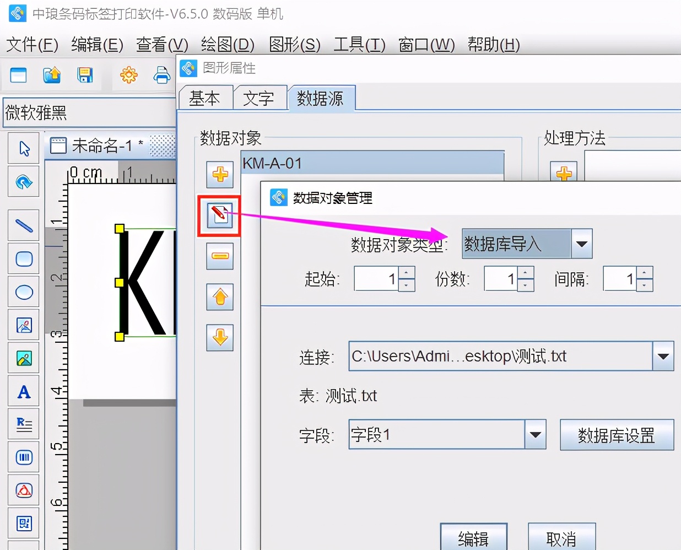Expand the 字段 dropdown
Screen dimensions: 681x550
535,434
